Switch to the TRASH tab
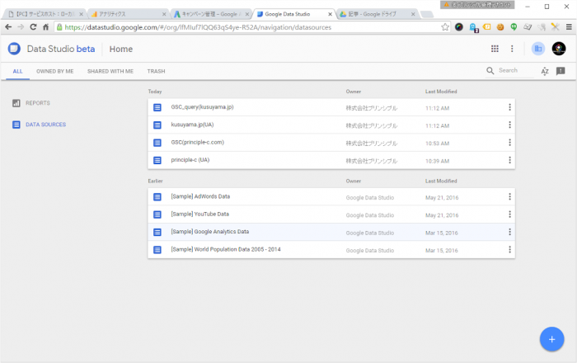 [x=156, y=72]
